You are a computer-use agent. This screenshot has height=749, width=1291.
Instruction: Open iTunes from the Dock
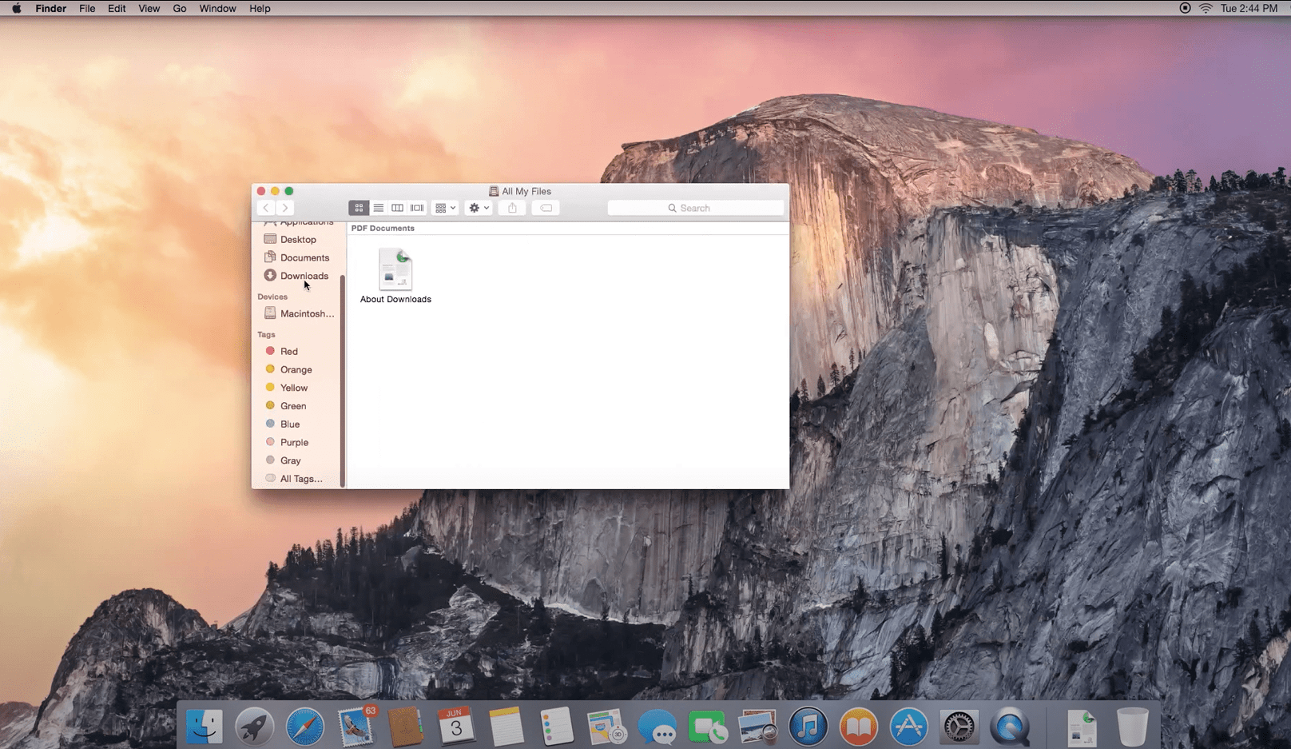(808, 727)
